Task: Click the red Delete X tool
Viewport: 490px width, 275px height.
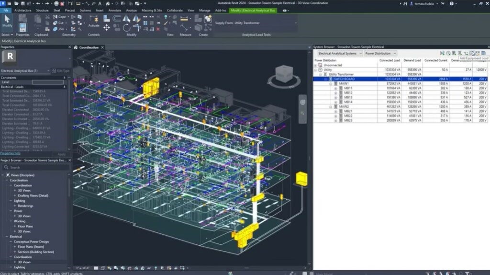Action: pyautogui.click(x=158, y=29)
